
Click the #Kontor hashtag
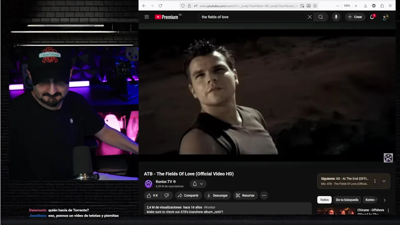(x=209, y=207)
